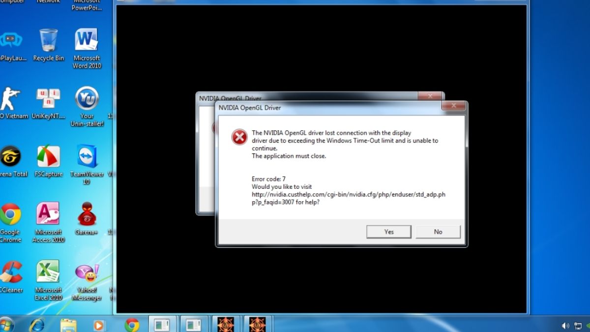This screenshot has height=332, width=590.
Task: Switch to the second orange game taskbar button
Action: coord(257,324)
